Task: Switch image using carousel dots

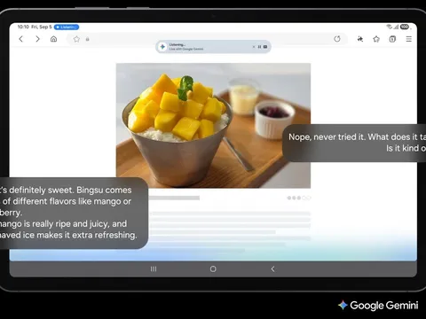Action: pos(299,198)
